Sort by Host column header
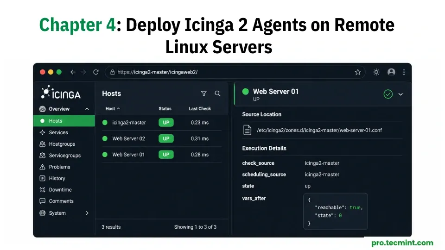Screen dimensions: 445x250 (112, 108)
